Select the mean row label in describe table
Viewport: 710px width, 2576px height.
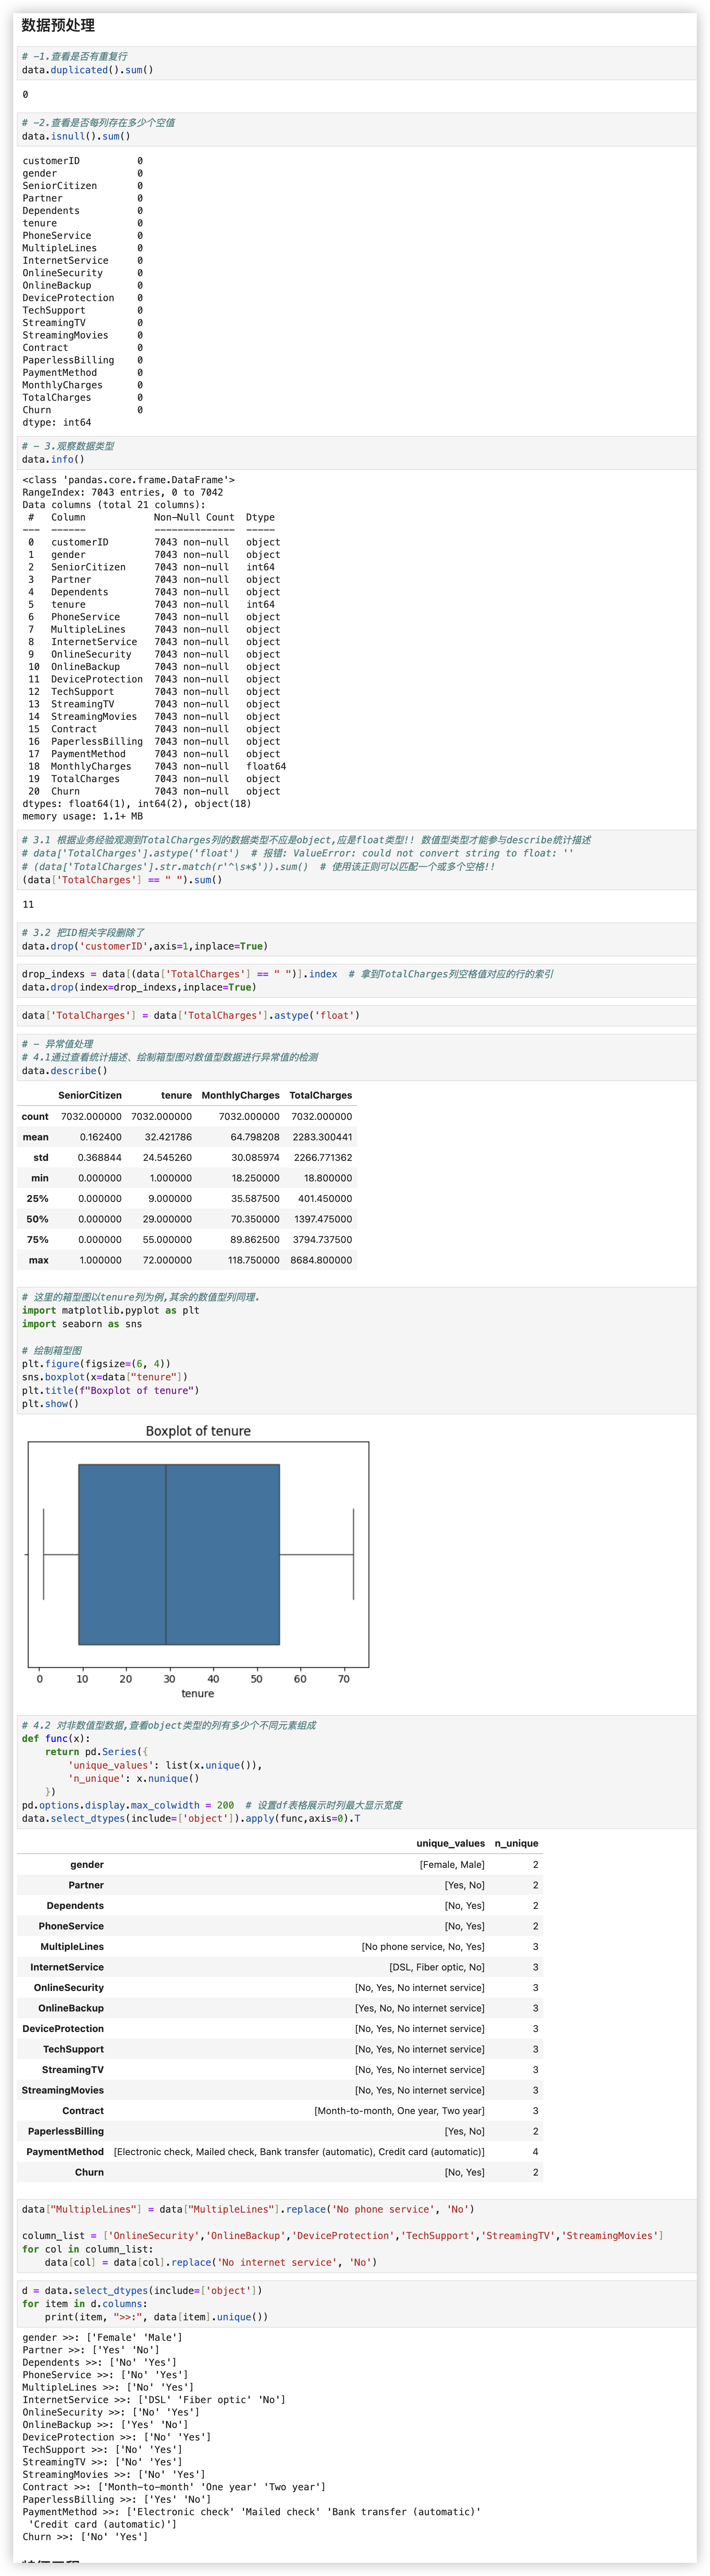pos(35,1137)
